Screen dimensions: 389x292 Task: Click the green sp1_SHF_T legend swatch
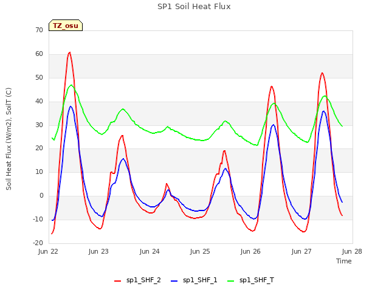[231, 281]
